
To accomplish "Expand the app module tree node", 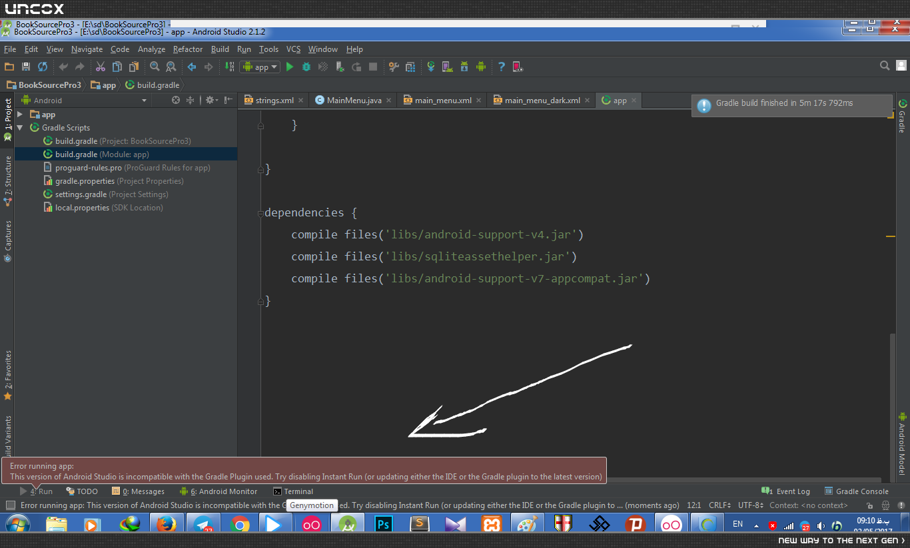I will point(20,115).
